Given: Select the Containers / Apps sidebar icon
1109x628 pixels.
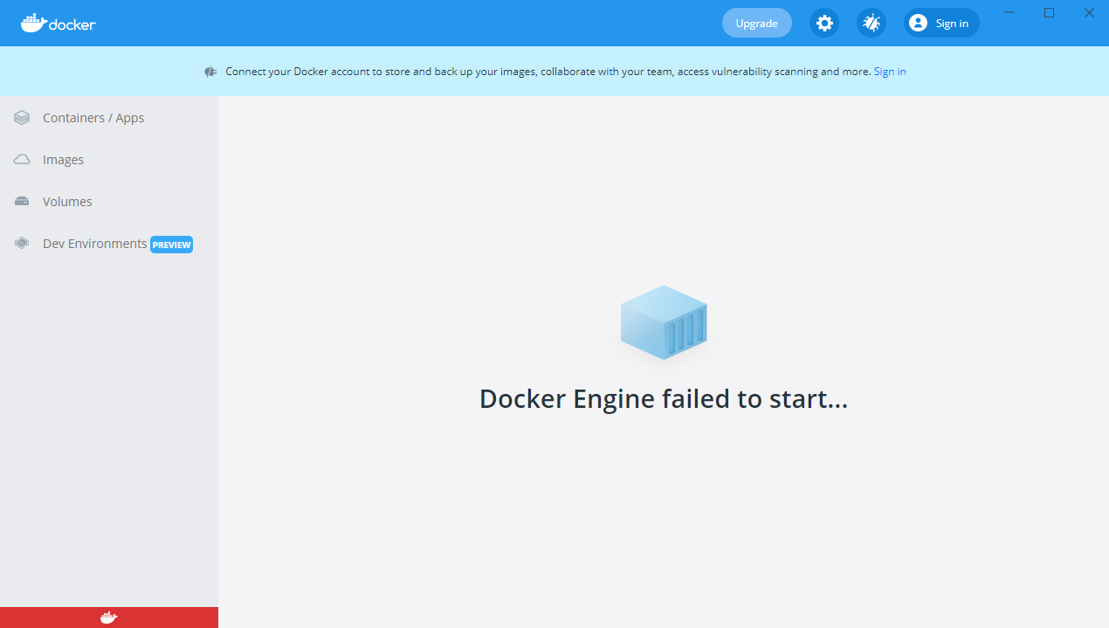Looking at the screenshot, I should point(21,116).
